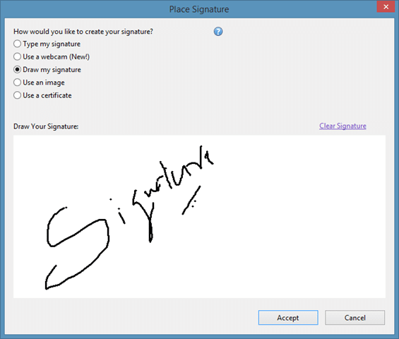This screenshot has width=399, height=339.
Task: Confirm with the Accept button
Action: 288,318
